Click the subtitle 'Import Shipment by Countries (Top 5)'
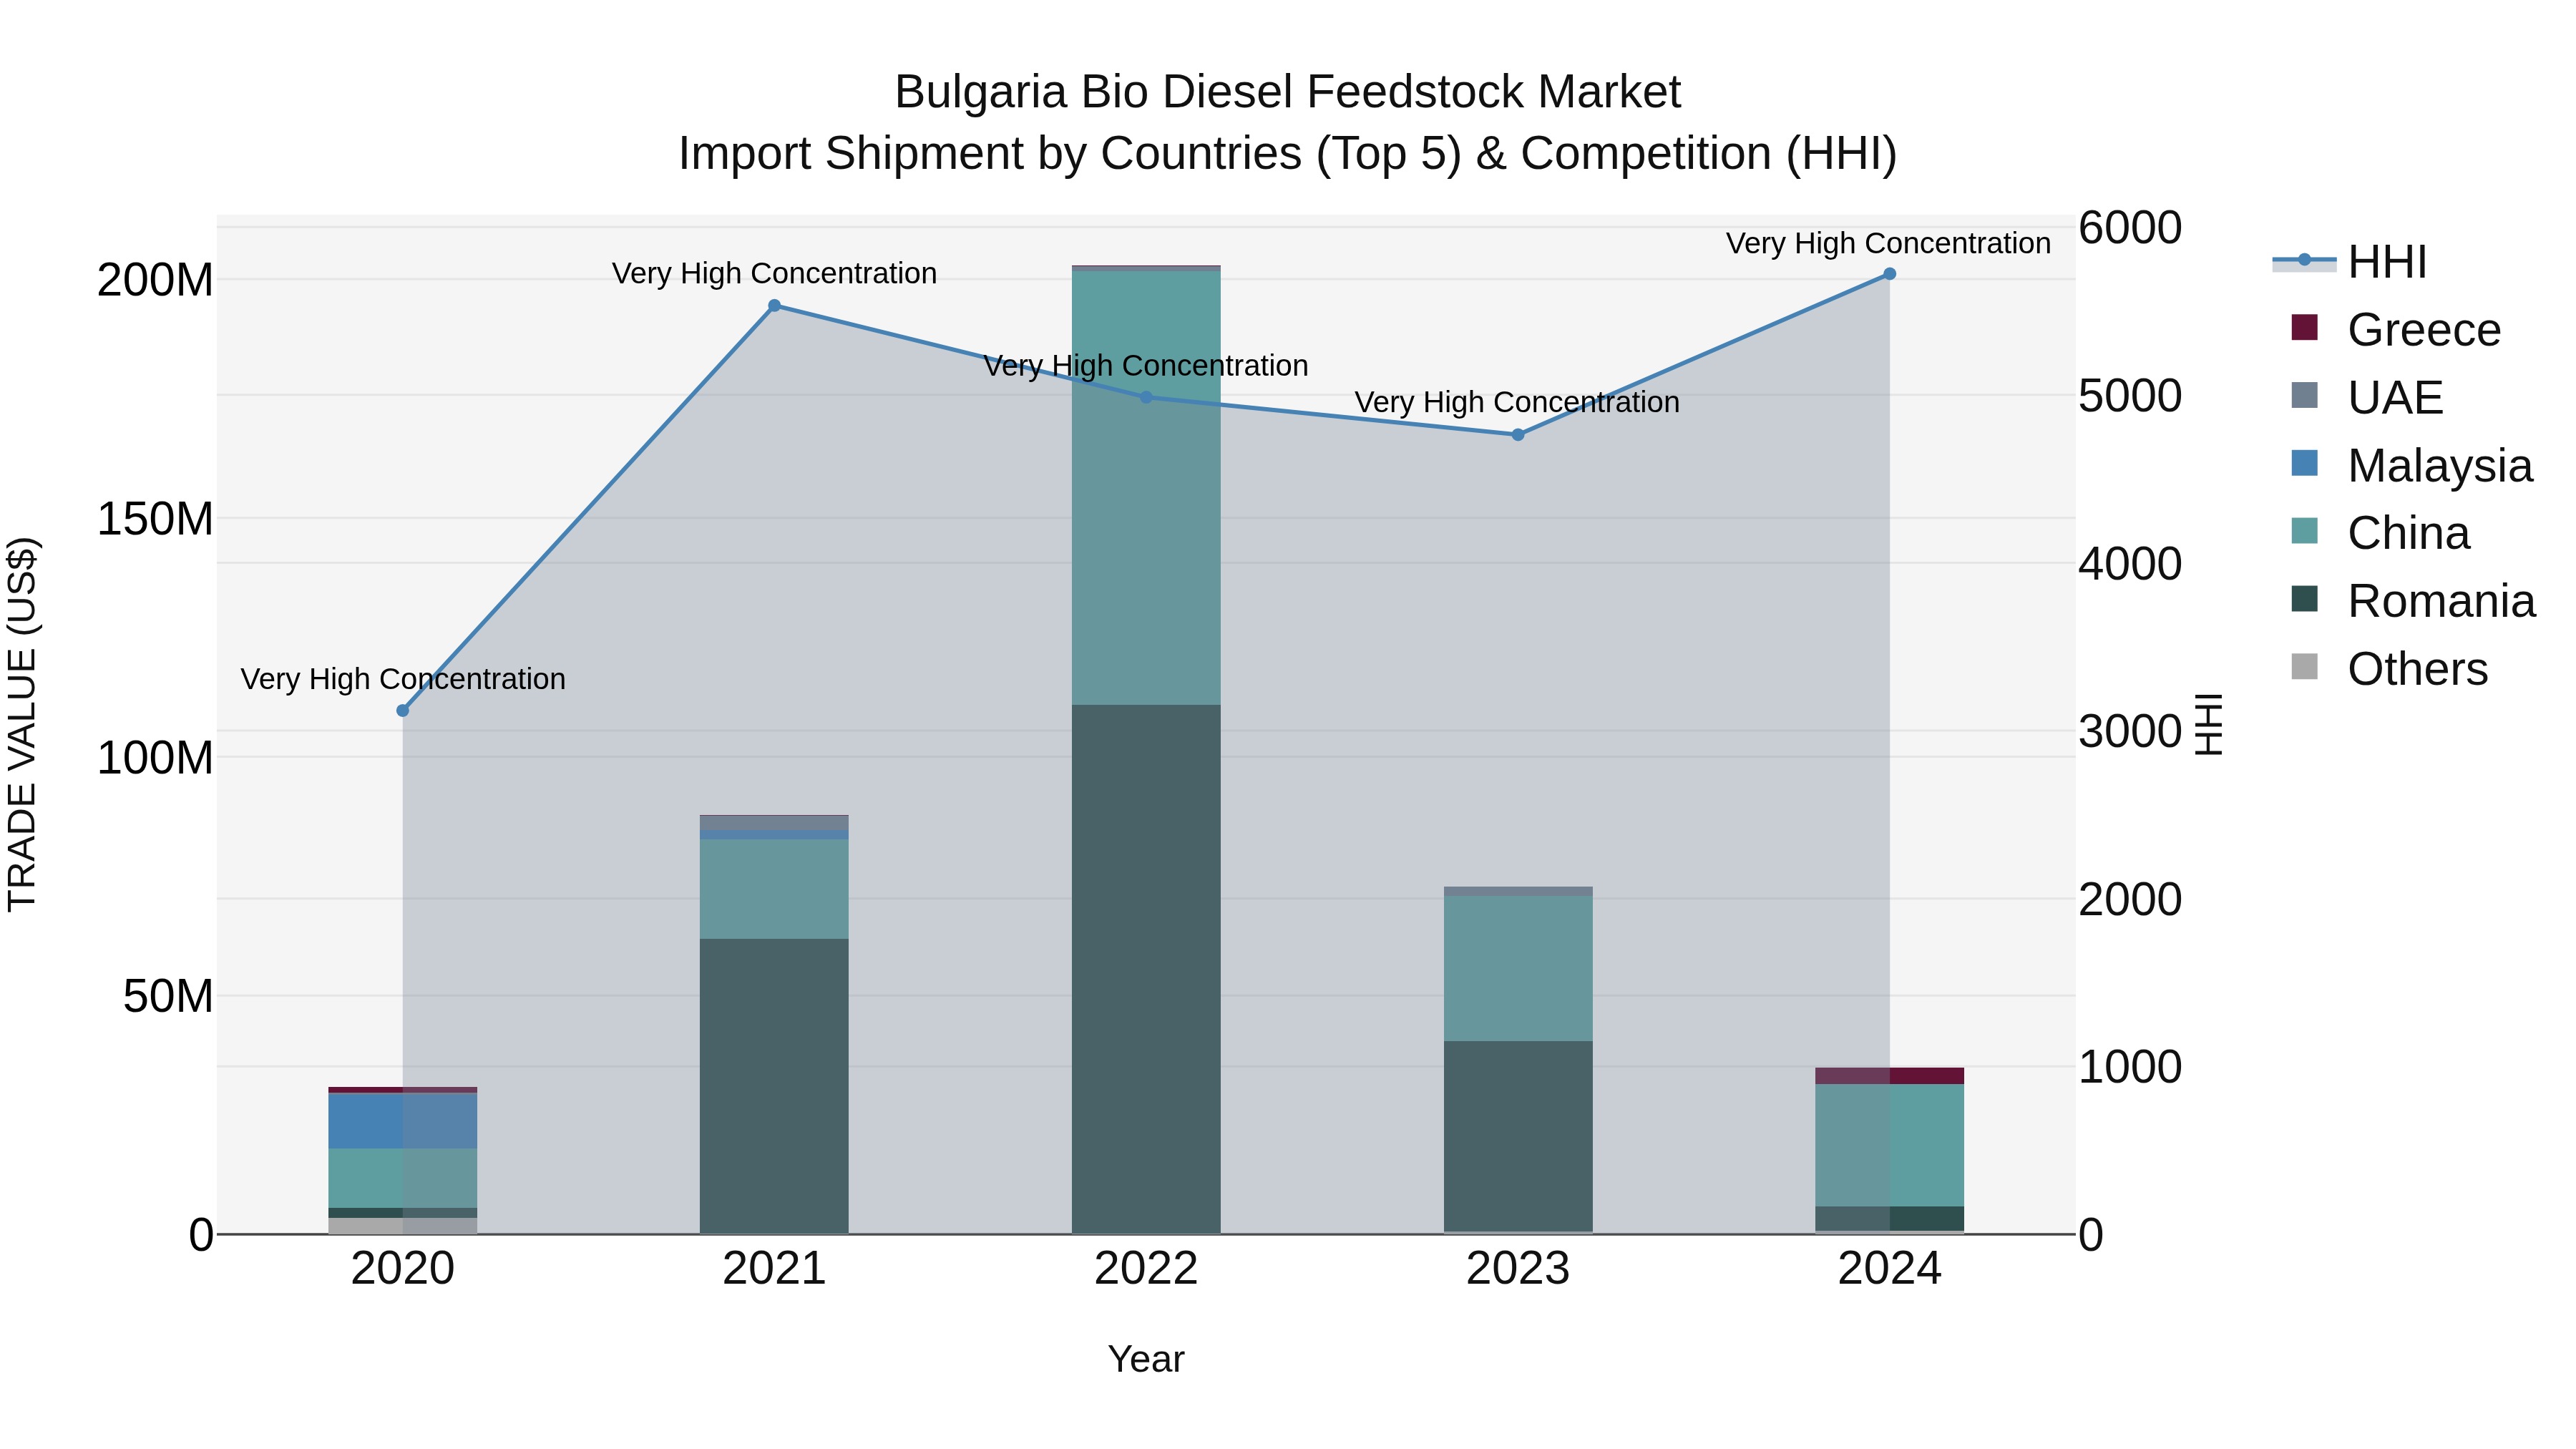 pos(1070,154)
